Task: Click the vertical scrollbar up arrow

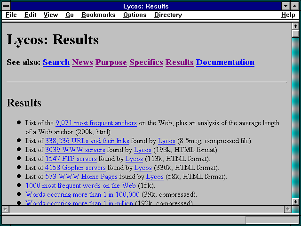Action: click(295, 26)
